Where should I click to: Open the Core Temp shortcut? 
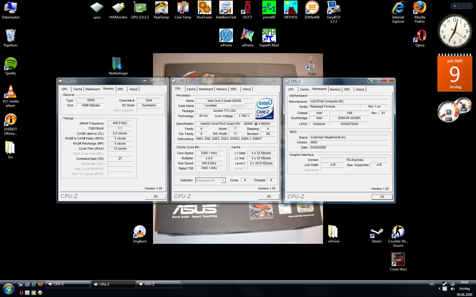(x=183, y=10)
